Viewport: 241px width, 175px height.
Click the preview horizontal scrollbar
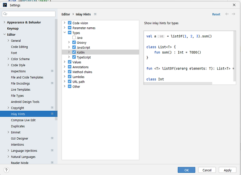178,83
